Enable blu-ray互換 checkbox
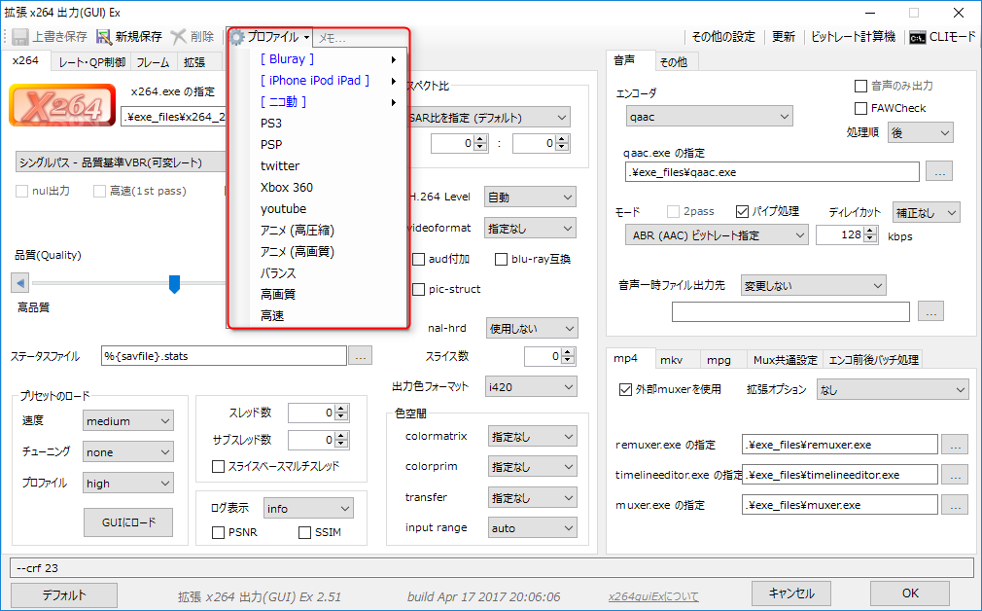Image resolution: width=982 pixels, height=611 pixels. [501, 259]
